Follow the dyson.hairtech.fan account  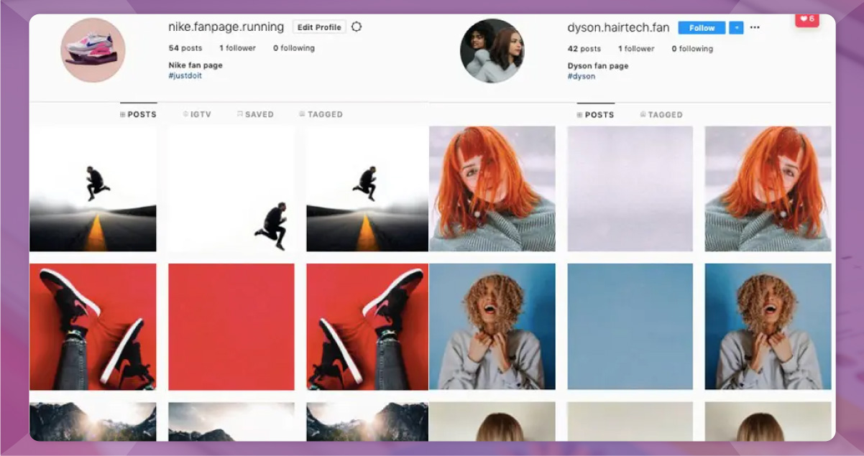701,27
